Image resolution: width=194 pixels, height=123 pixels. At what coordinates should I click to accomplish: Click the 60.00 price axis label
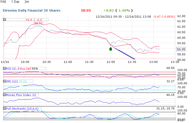point(181,38)
